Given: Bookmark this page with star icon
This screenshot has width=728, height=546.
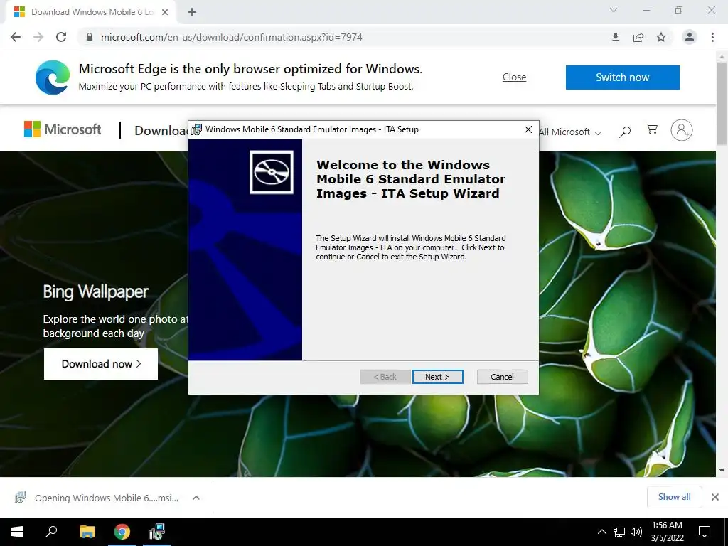Looking at the screenshot, I should (x=661, y=37).
